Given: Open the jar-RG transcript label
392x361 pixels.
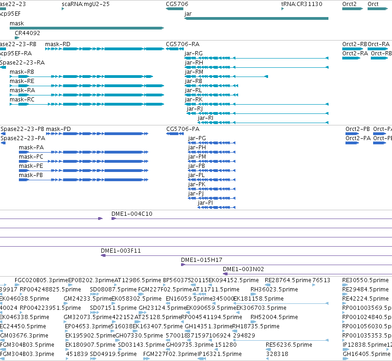Looking at the screenshot, I should tap(194, 53).
